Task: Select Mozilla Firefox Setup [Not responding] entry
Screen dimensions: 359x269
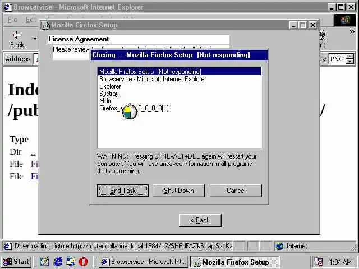Action: click(x=179, y=72)
